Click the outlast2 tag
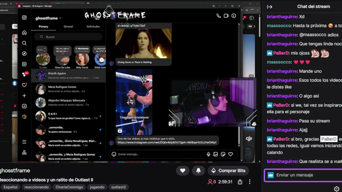Viewport: 342px width, 192px height. tap(118, 187)
